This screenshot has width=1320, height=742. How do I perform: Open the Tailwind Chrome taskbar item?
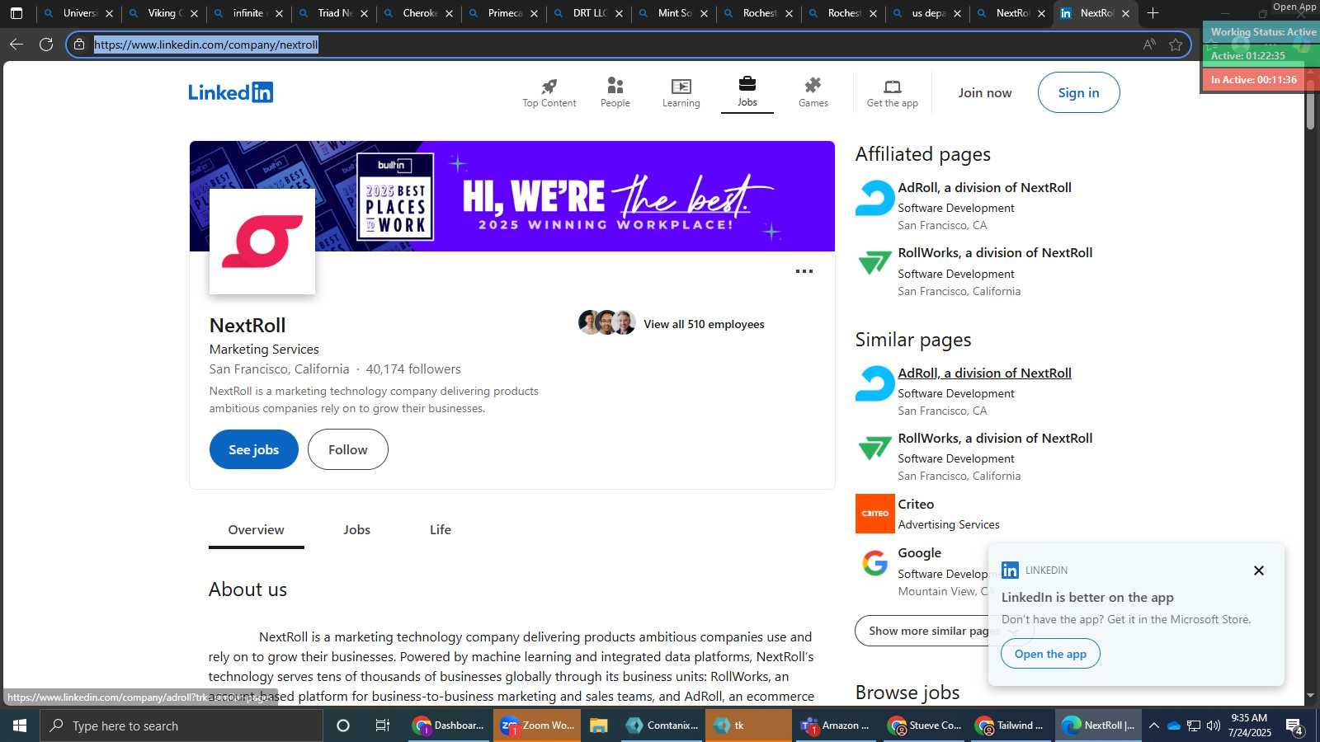(x=1009, y=726)
